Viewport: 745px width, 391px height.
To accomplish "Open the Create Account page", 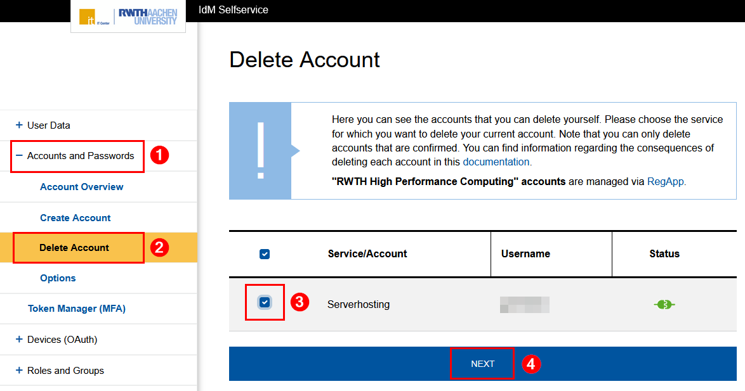I will (75, 217).
